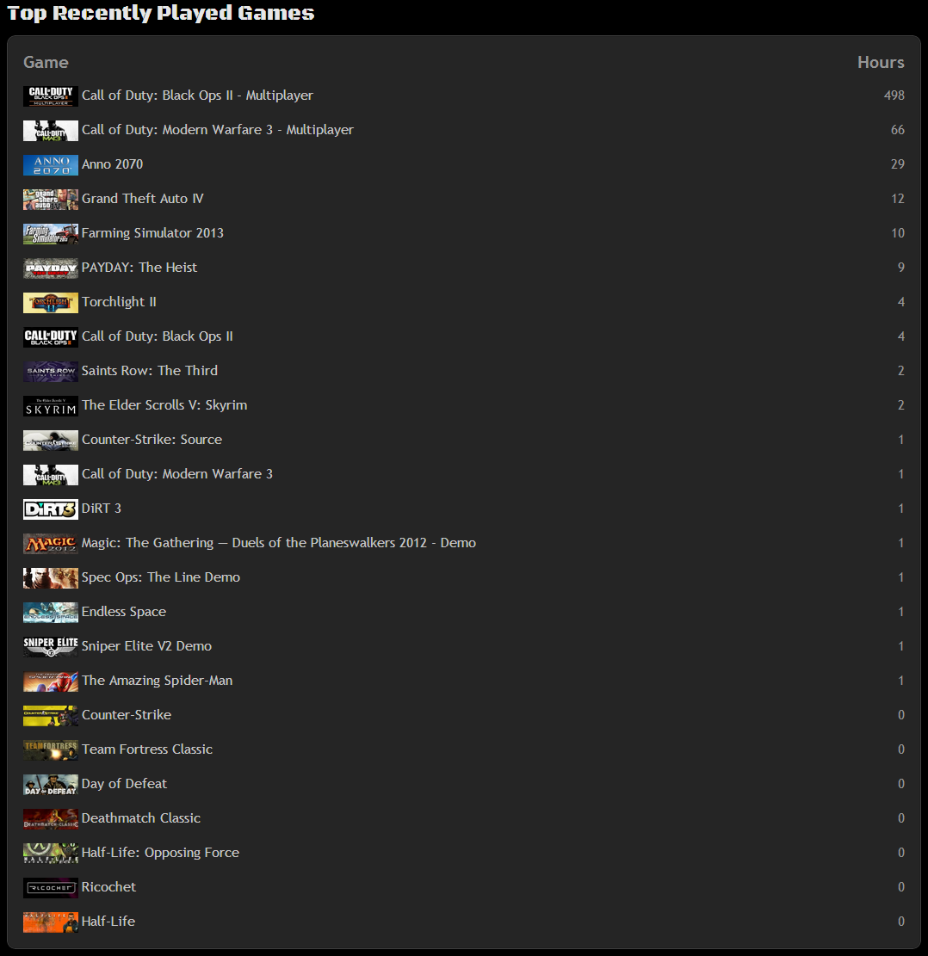
Task: Click the DiRT 3 title
Action: pyautogui.click(x=102, y=509)
